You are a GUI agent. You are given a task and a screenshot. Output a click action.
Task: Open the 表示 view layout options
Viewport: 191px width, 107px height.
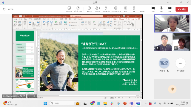coord(126,9)
